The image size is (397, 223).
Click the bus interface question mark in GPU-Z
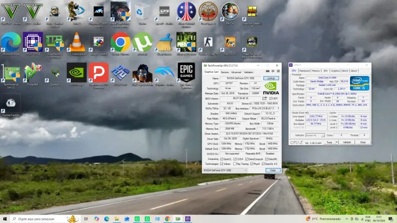pyautogui.click(x=278, y=108)
